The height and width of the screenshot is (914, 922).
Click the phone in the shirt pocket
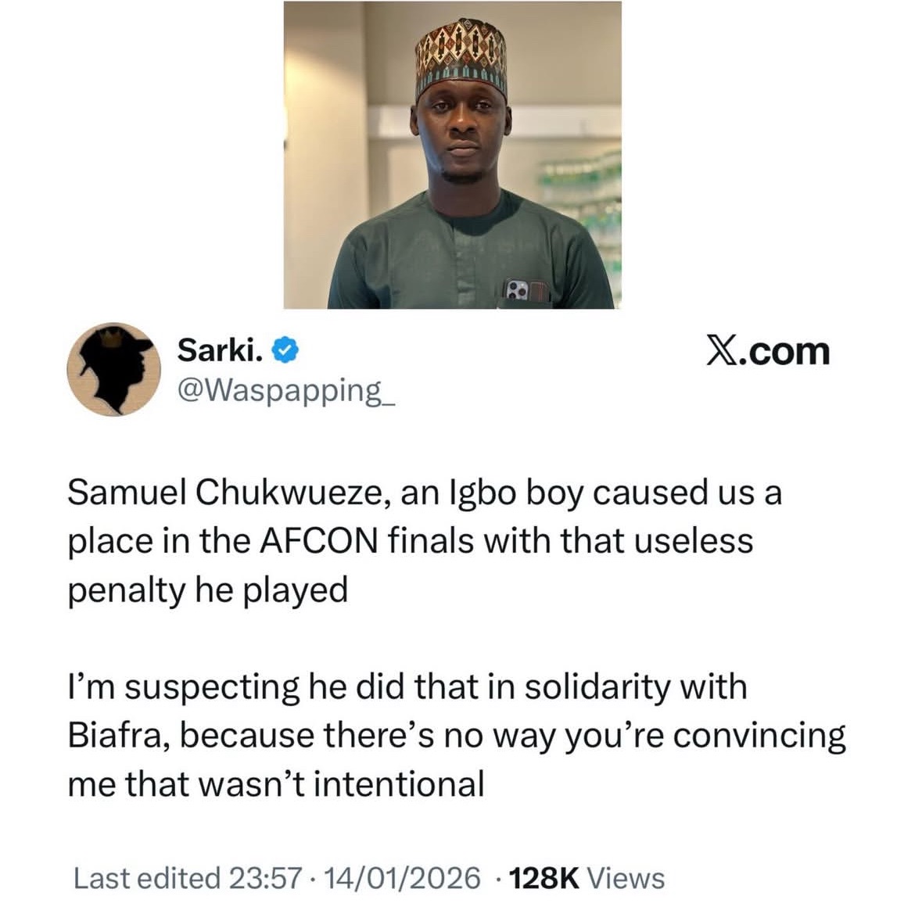coord(519,290)
